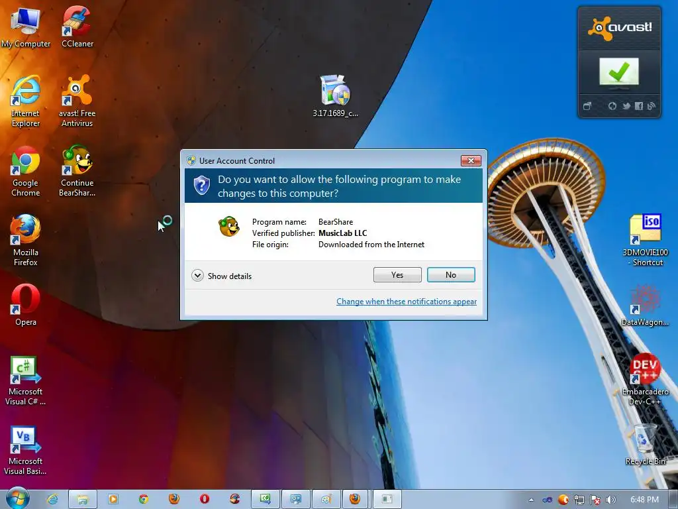This screenshot has width=678, height=509.
Task: Click the avast orange tray icon
Action: point(563,500)
